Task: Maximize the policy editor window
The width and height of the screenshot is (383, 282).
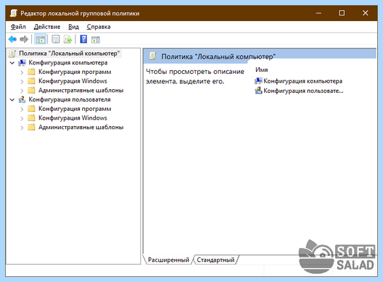Action: (x=342, y=13)
